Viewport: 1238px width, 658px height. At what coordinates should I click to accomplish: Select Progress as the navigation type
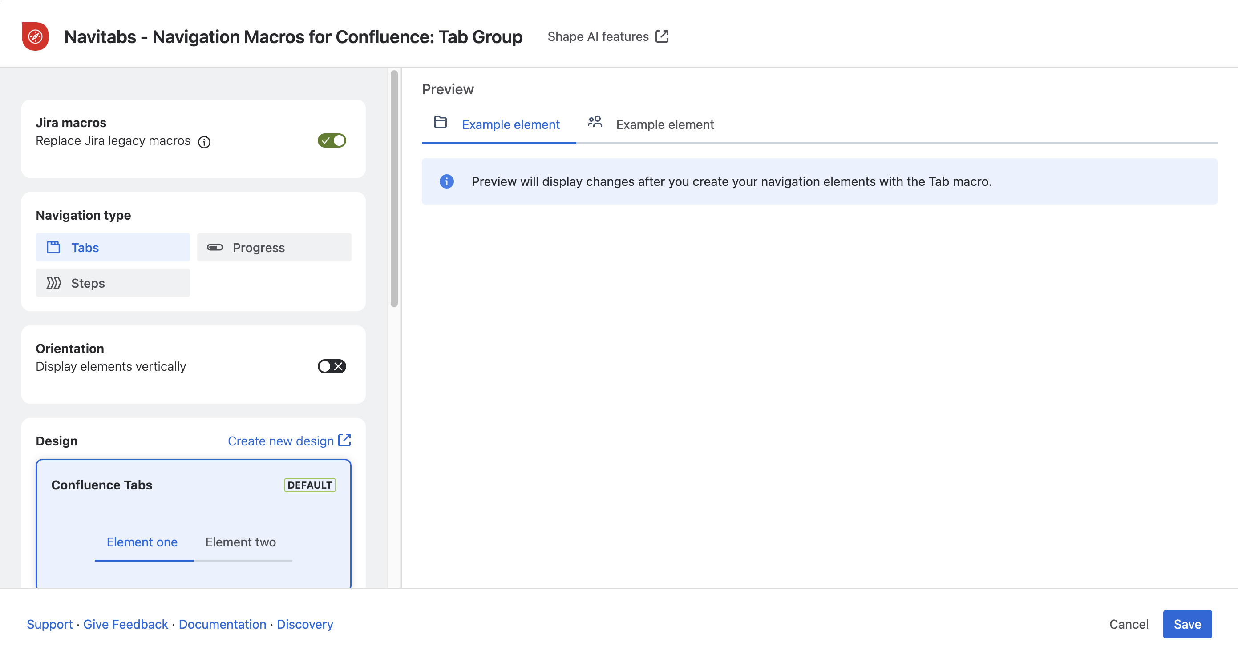tap(274, 247)
